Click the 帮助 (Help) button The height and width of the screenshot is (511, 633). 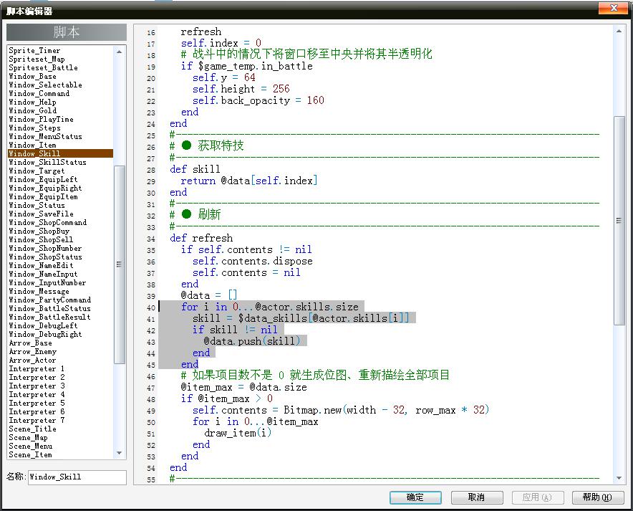598,497
